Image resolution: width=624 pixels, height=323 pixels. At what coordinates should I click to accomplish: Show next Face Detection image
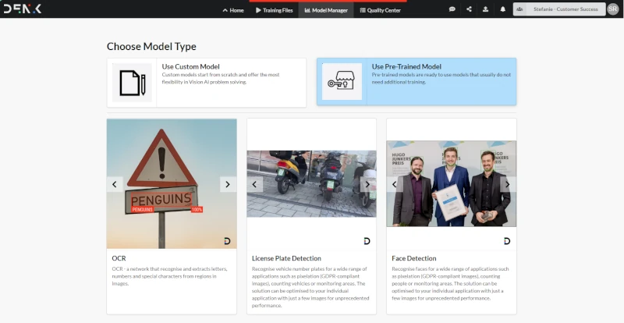tap(506, 184)
